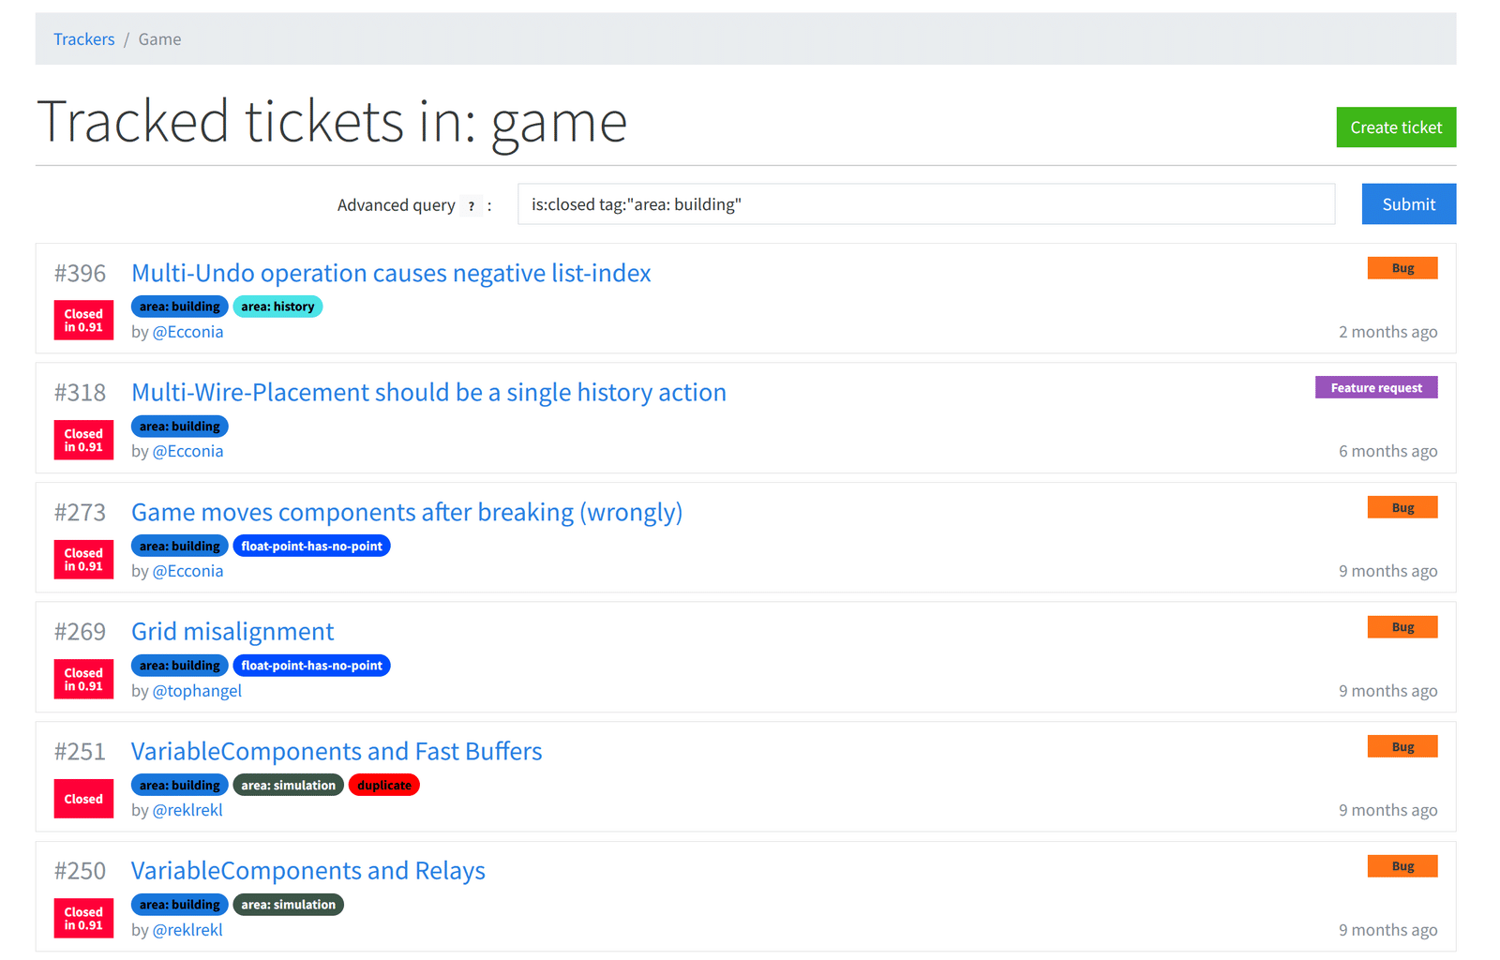Viewport: 1500px width, 960px height.
Task: Select the area: building tag on ticket #269
Action: [x=180, y=666]
